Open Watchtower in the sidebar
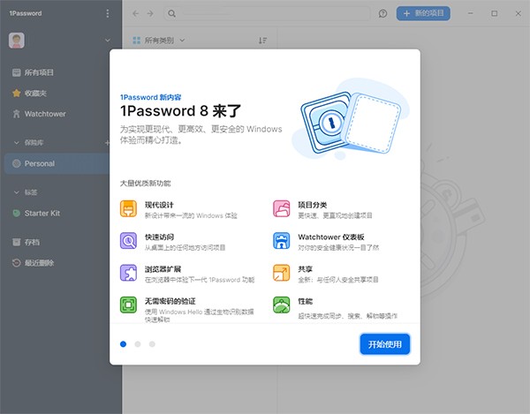Screen dimensions: 530x414 (39, 114)
